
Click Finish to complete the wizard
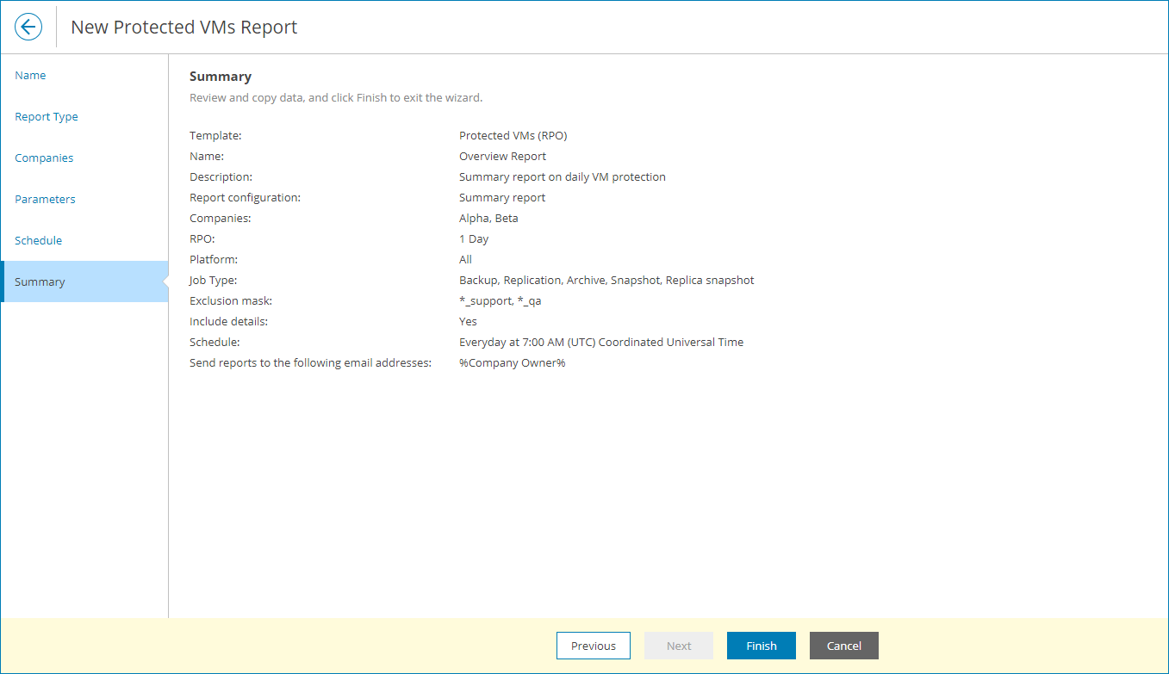click(x=761, y=646)
